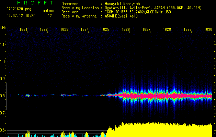Click the 0.6 kHz axis label
Viewport: 216px width, 137px height.
tap(3, 130)
